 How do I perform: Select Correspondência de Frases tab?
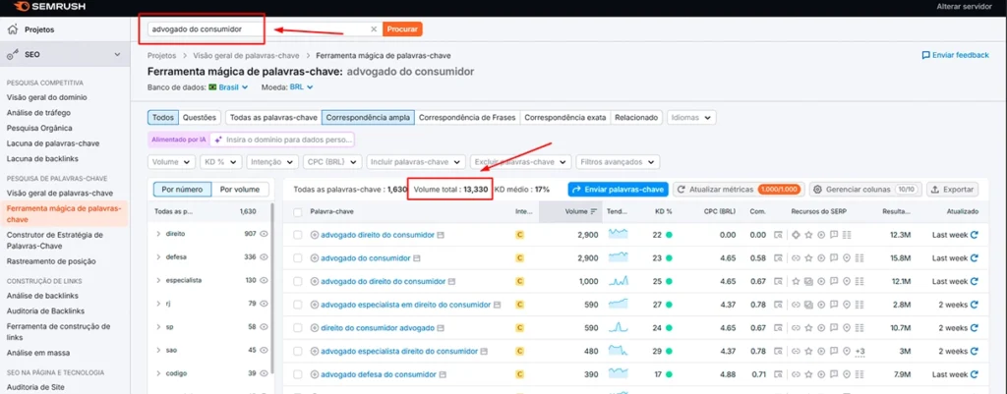pyautogui.click(x=467, y=118)
